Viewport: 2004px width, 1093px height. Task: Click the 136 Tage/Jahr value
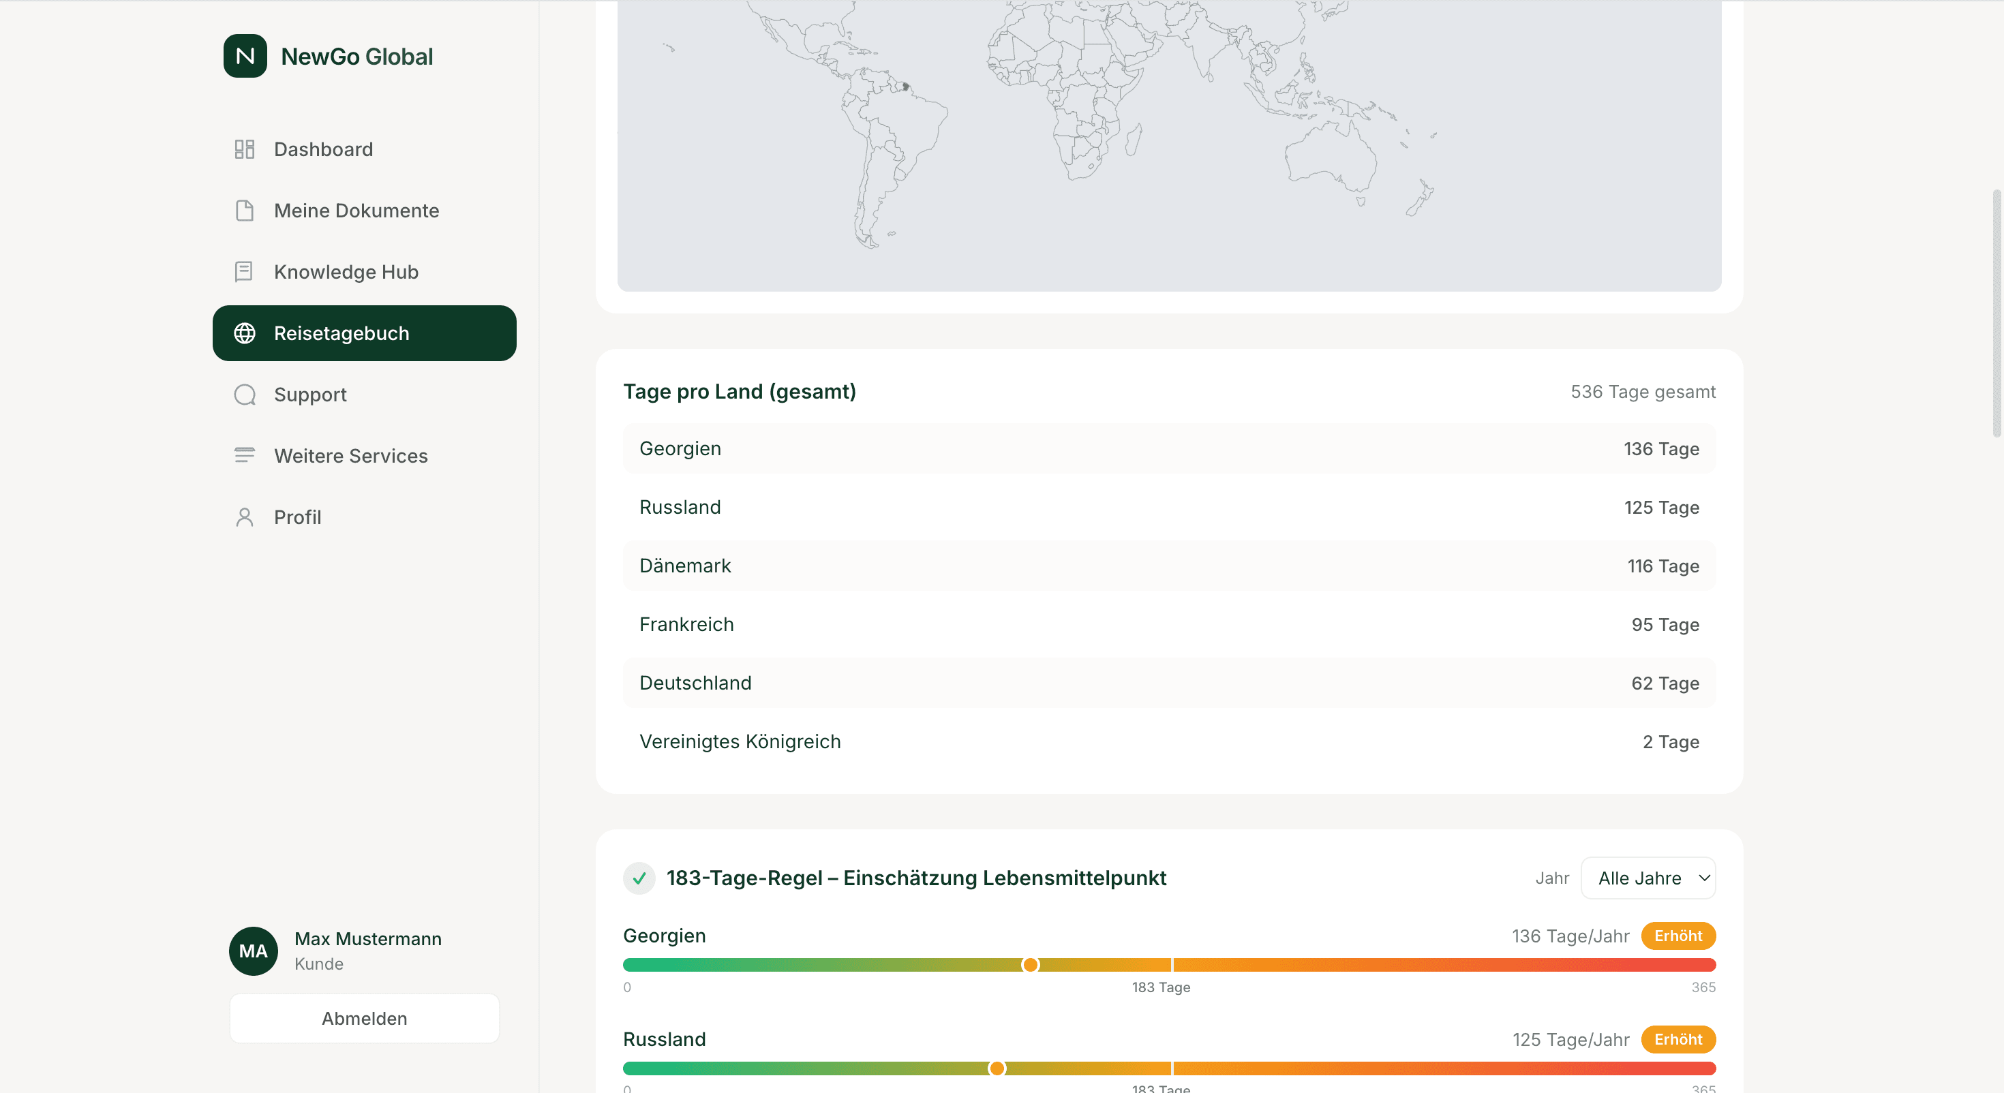point(1570,937)
